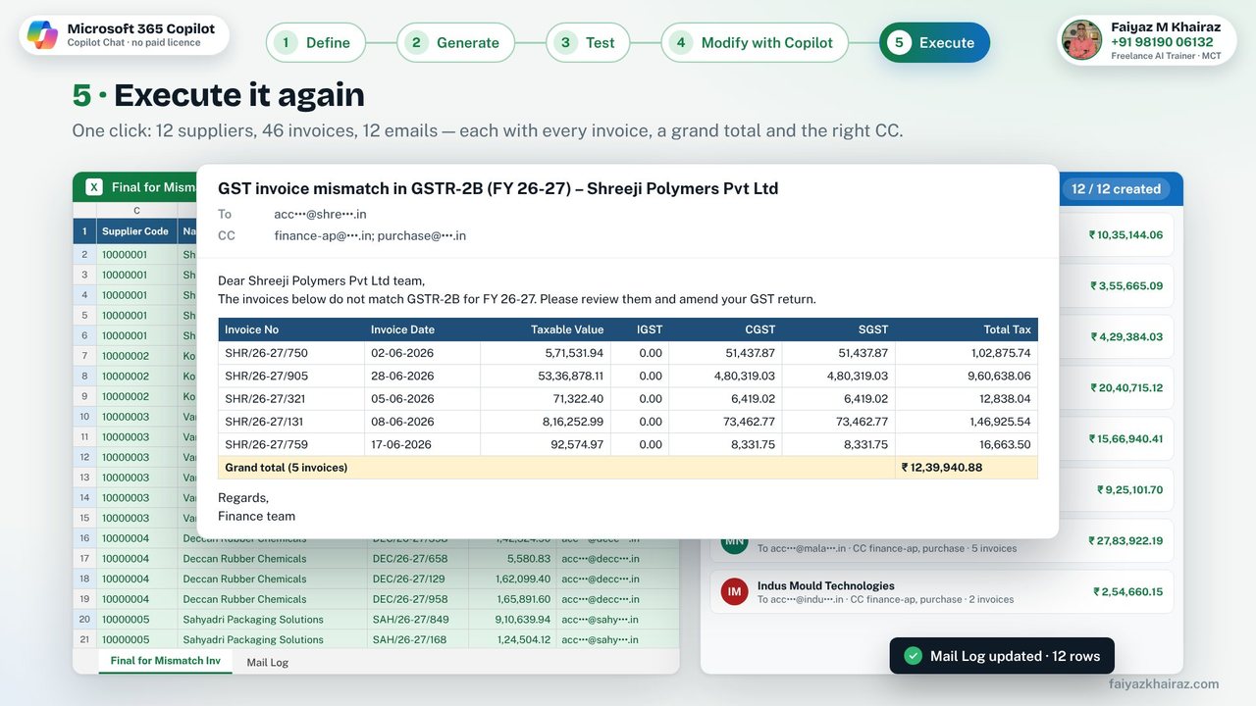The height and width of the screenshot is (706, 1256).
Task: Click the email subject GST invoice mismatch in GSTR-2B
Action: pyautogui.click(x=497, y=188)
